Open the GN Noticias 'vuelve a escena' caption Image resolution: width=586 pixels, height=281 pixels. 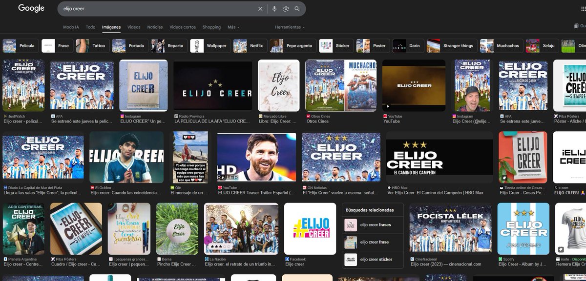coord(341,193)
